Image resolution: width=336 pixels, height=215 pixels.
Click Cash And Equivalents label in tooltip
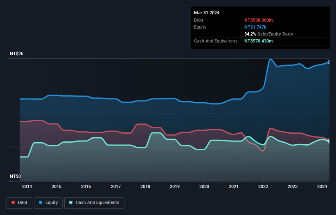click(x=216, y=41)
